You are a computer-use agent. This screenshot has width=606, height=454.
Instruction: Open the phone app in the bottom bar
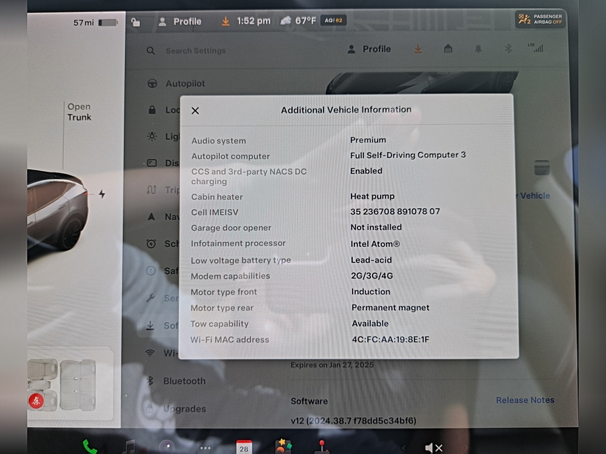(90, 447)
